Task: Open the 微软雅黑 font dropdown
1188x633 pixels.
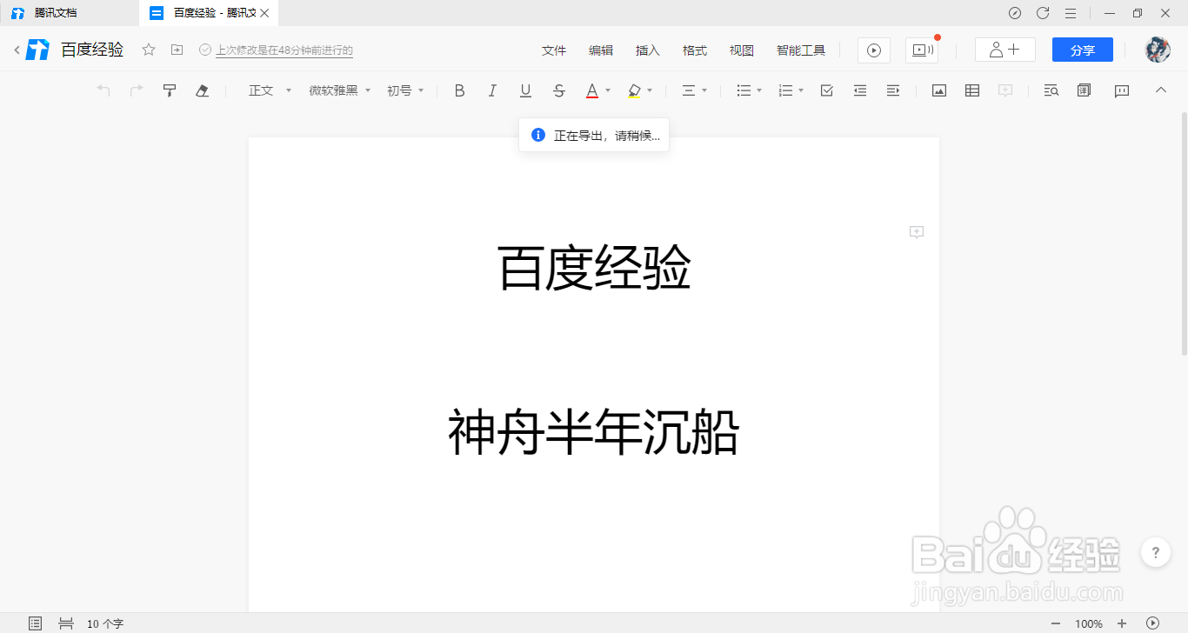Action: [340, 90]
